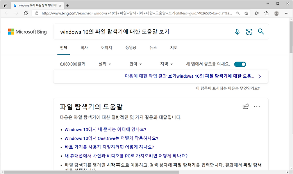Refresh the current page
The height and width of the screenshot is (174, 293).
(x=26, y=13)
